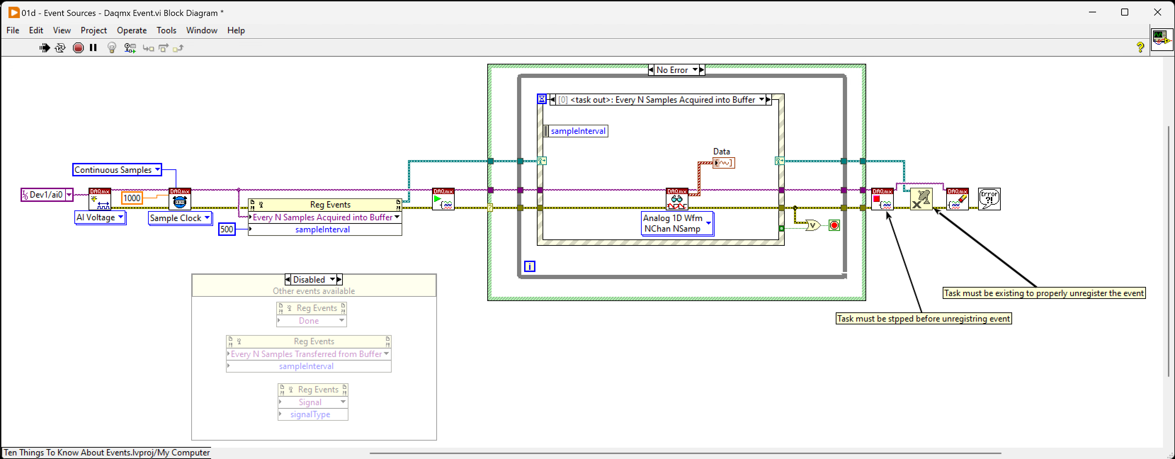This screenshot has height=459, width=1175.
Task: Click the loop iteration terminal i
Action: click(x=529, y=266)
